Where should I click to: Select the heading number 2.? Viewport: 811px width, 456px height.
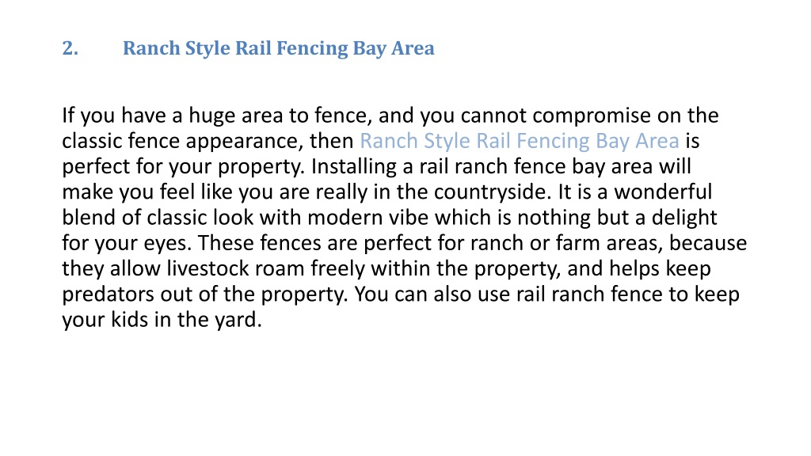pyautogui.click(x=70, y=48)
